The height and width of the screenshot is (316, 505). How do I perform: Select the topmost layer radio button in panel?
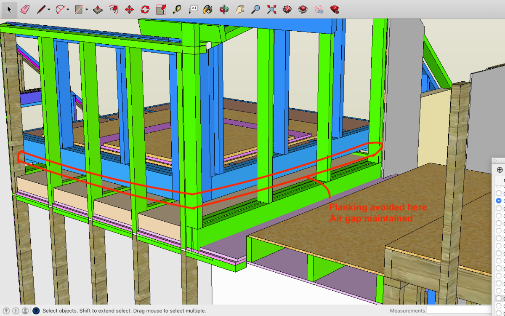(499, 186)
